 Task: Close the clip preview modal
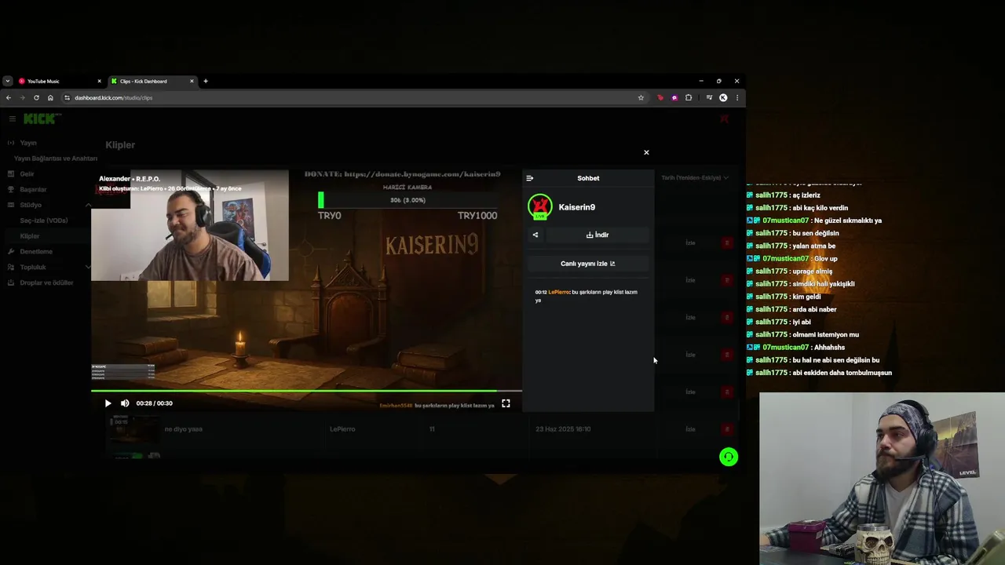[646, 152]
